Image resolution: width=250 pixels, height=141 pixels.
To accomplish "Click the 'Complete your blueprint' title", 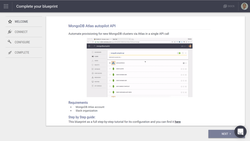I will tap(37, 6).
